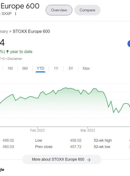The image size is (130, 176).
Task: Click the Prev close value 457.72
Action: (76, 147)
